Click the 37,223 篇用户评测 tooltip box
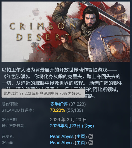This screenshot has height=148, width=132. point(43,93)
